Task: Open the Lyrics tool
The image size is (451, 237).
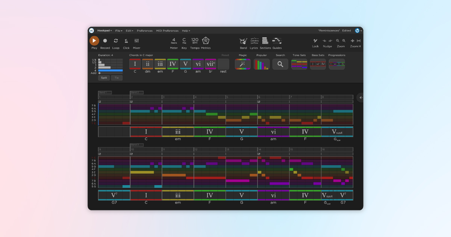Action: click(x=254, y=41)
